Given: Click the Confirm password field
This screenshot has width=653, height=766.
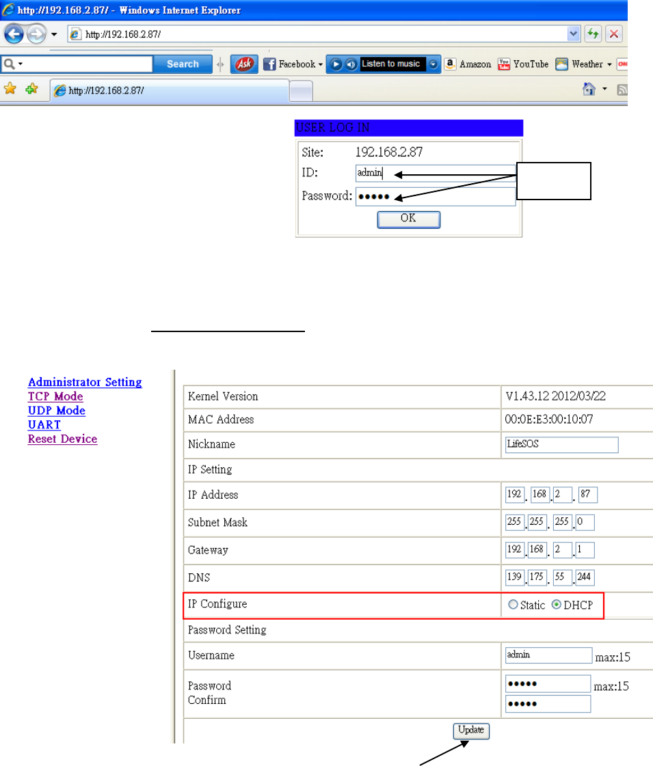Looking at the screenshot, I should point(548,704).
